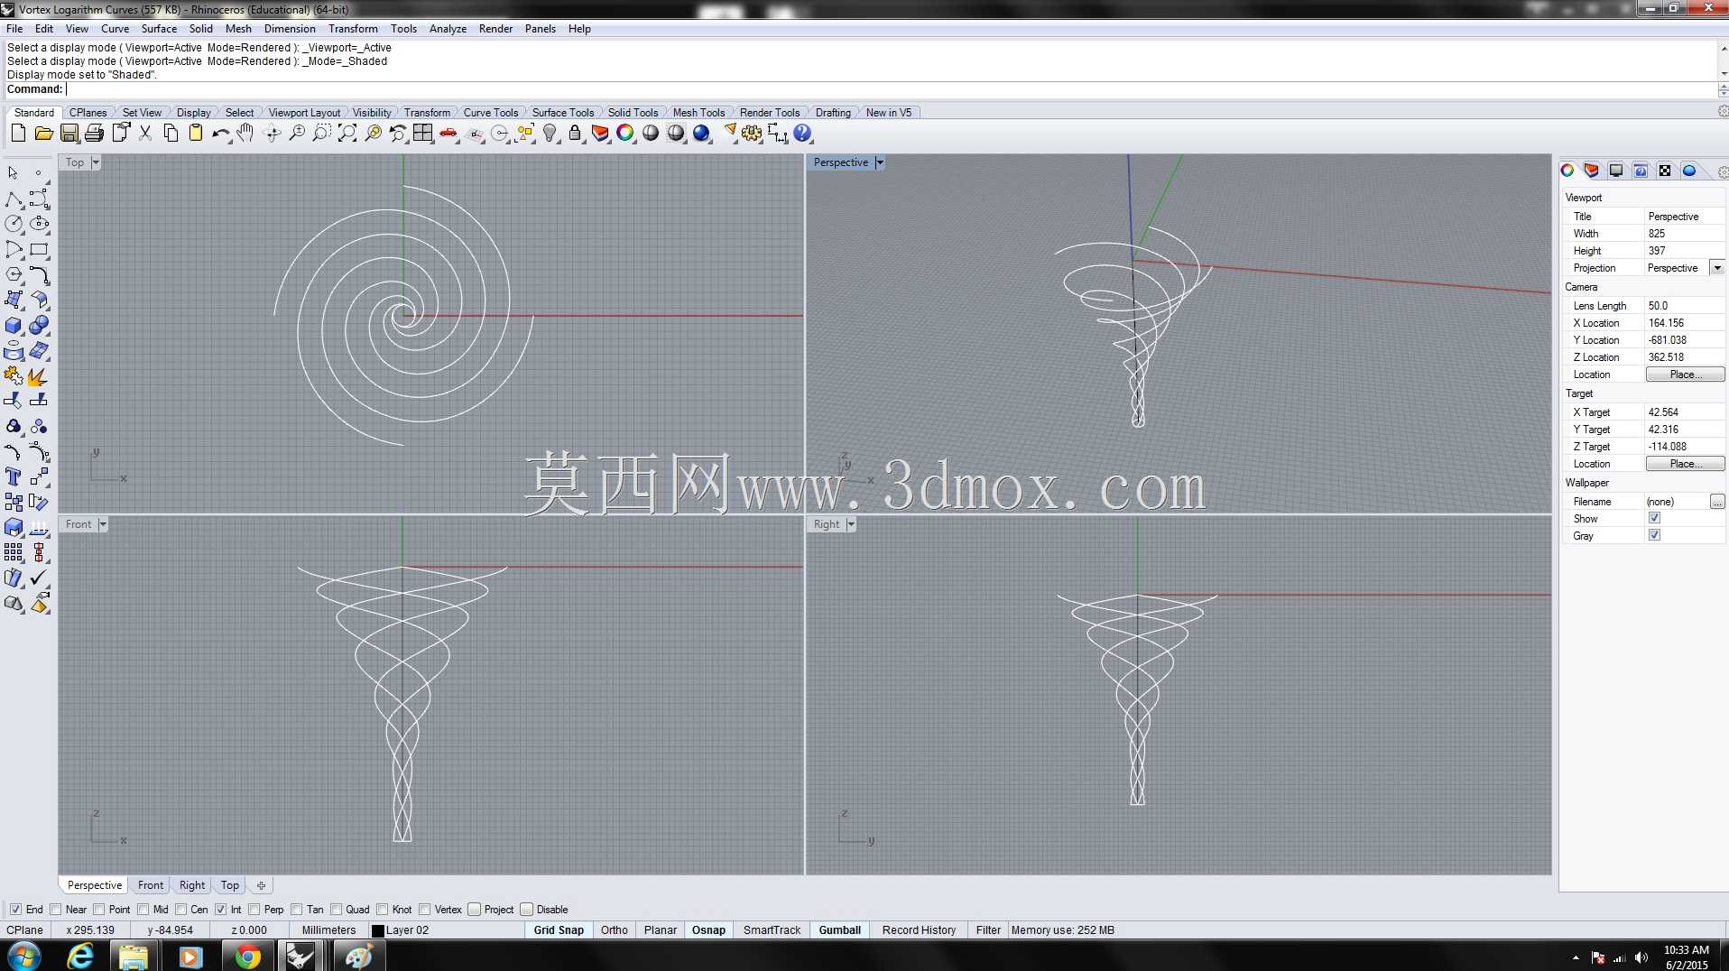Click the Windows Start button

pyautogui.click(x=23, y=956)
